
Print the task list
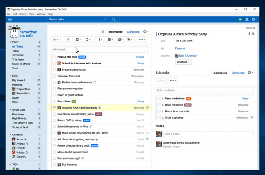tap(103, 32)
